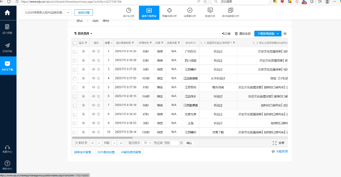This screenshot has height=177, width=341.
Task: Open 数据大屏 view
Action: coord(210,13)
